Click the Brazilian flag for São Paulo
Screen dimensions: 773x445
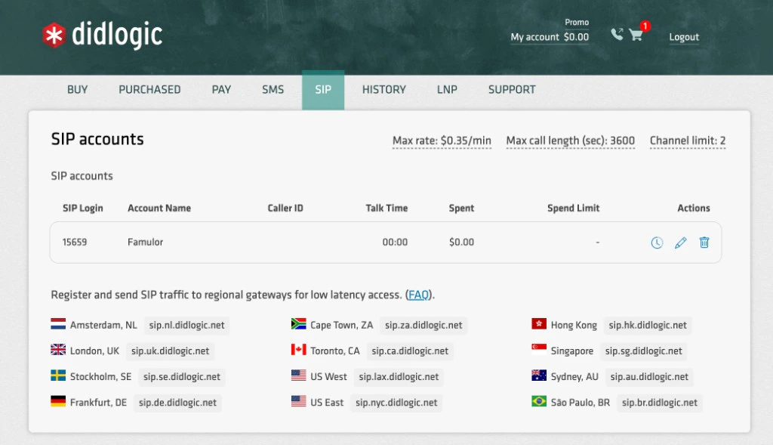[x=539, y=400]
